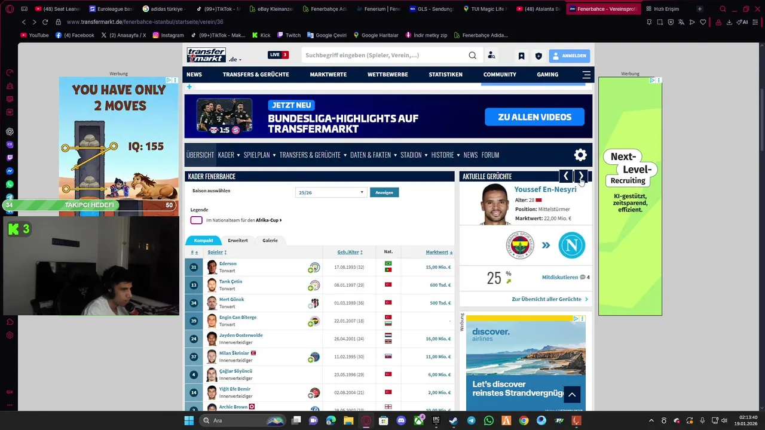Click the FORUM submenu link
The height and width of the screenshot is (430, 765).
[490, 155]
